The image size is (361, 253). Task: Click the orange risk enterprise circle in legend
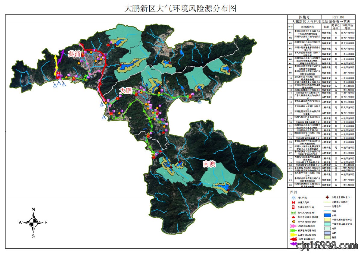point(293,222)
